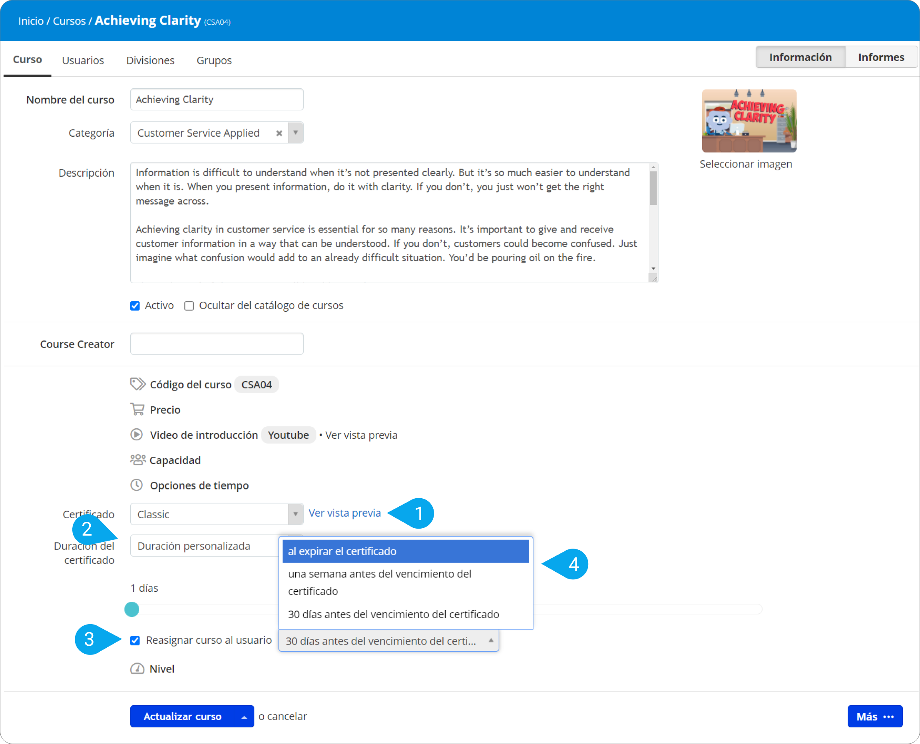Click Seleccionar imagen link
Image resolution: width=920 pixels, height=744 pixels.
[x=745, y=164]
